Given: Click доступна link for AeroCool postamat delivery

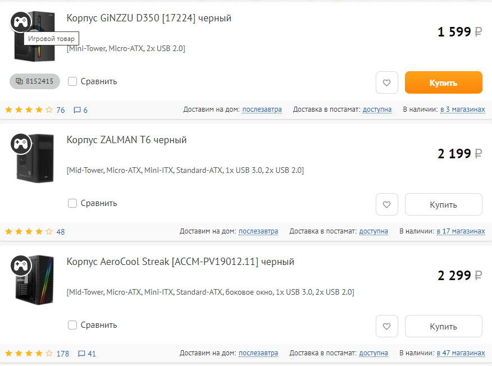Looking at the screenshot, I should pyautogui.click(x=373, y=354).
